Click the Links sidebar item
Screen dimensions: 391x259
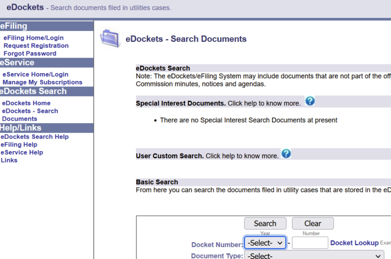(9, 160)
